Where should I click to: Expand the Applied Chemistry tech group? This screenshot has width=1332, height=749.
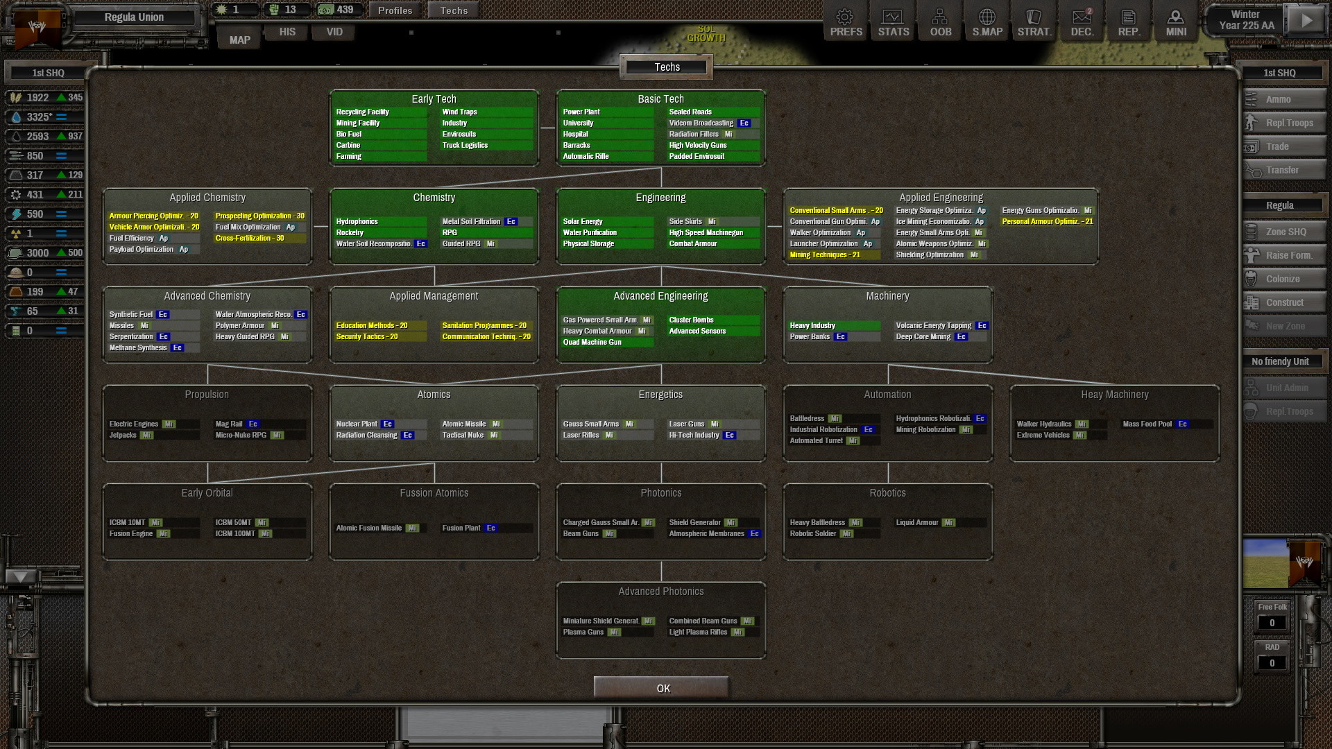pyautogui.click(x=207, y=198)
